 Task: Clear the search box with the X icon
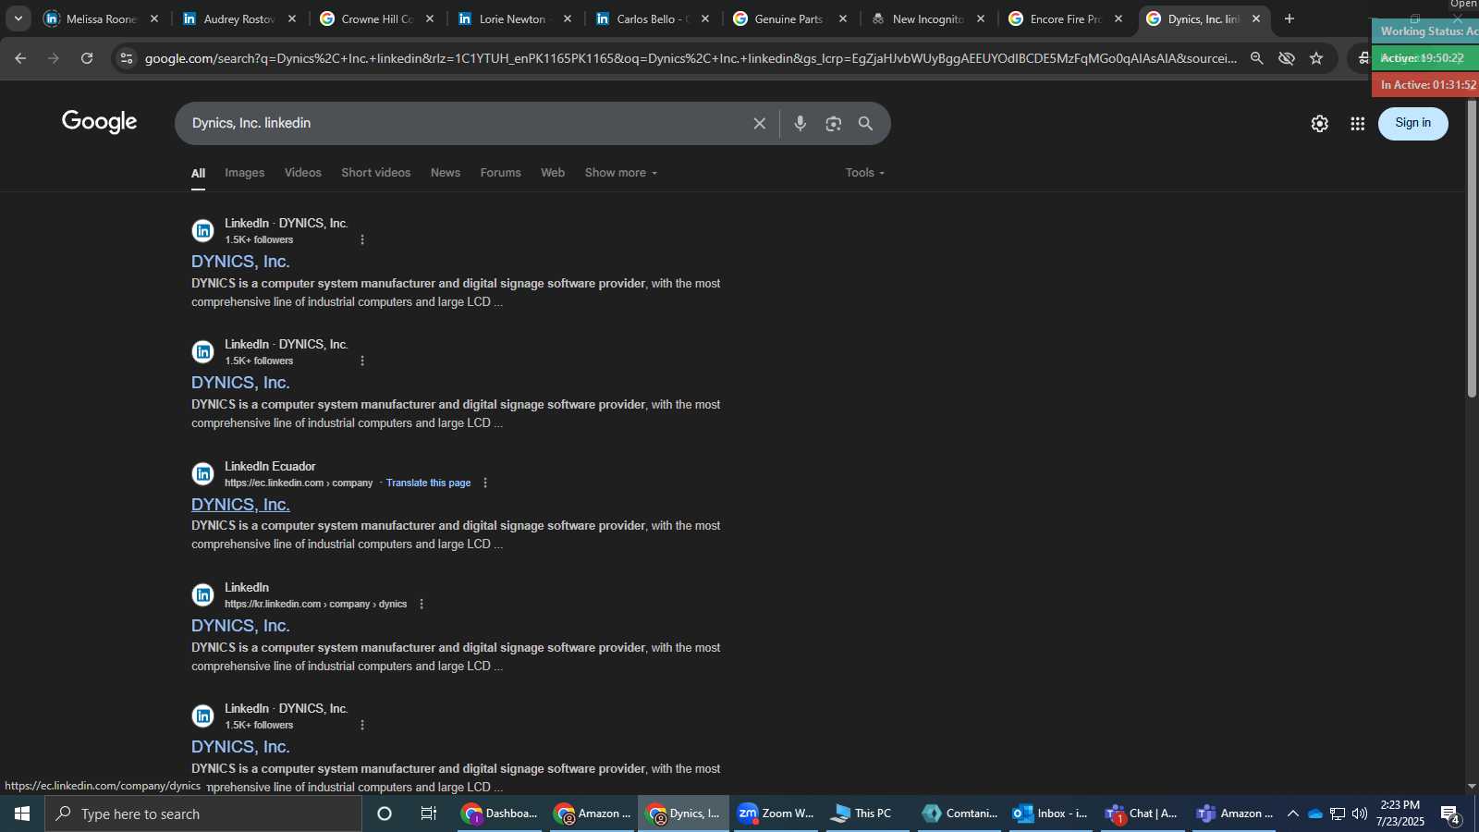coord(759,123)
